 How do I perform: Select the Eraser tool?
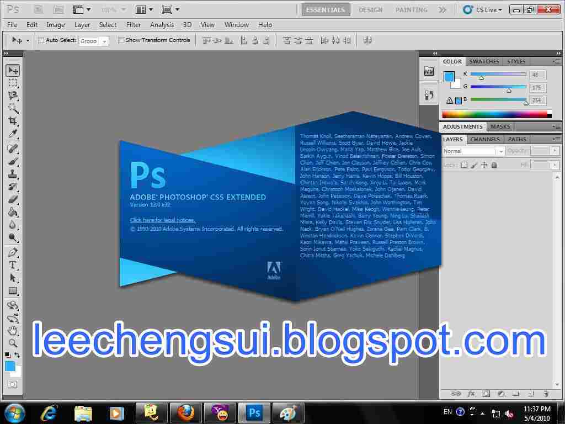tap(13, 199)
